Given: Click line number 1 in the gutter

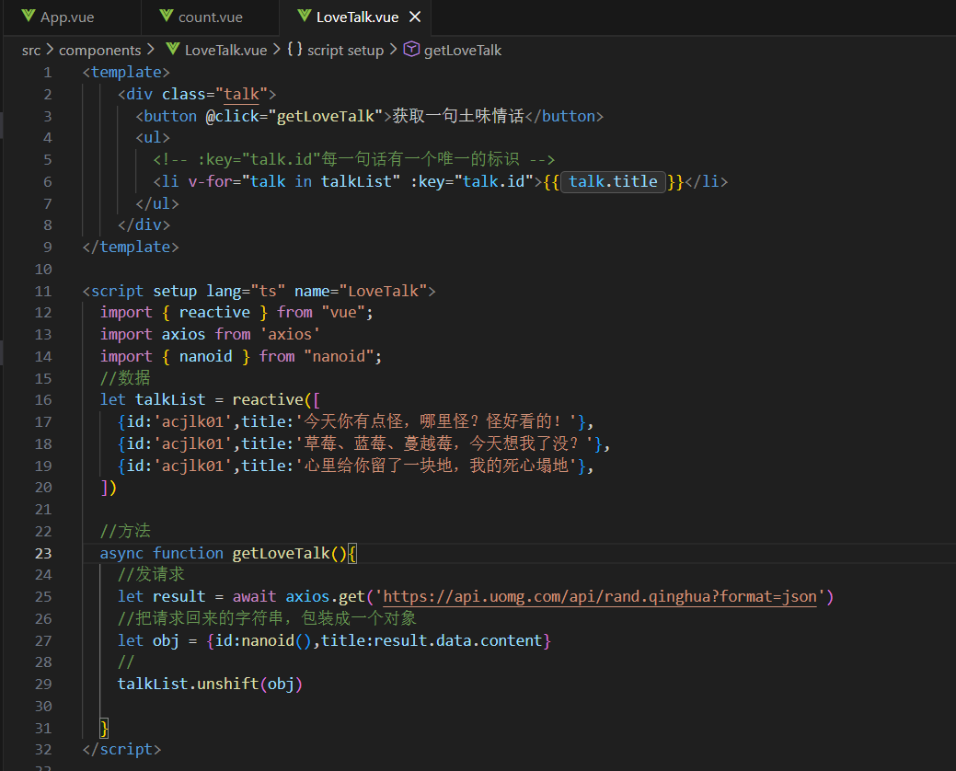Looking at the screenshot, I should [48, 73].
